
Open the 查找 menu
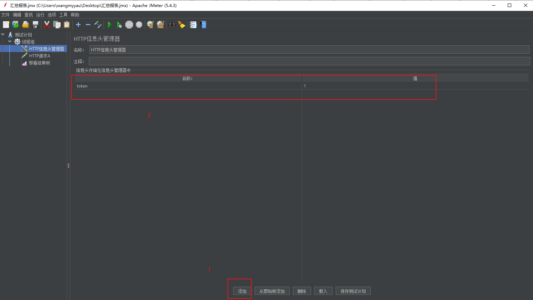tap(28, 15)
